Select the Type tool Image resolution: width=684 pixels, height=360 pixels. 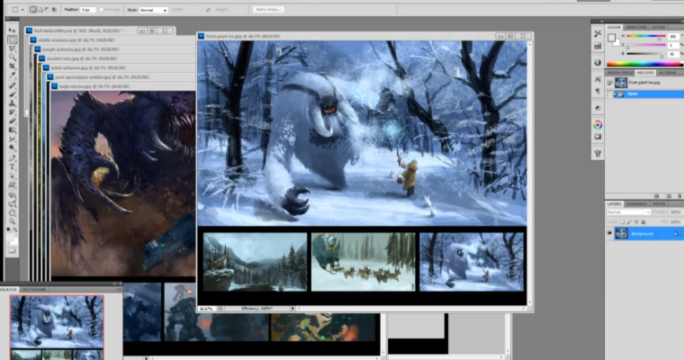[x=13, y=166]
